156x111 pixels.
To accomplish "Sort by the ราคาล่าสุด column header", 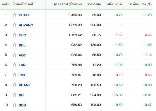I will (x=94, y=4).
